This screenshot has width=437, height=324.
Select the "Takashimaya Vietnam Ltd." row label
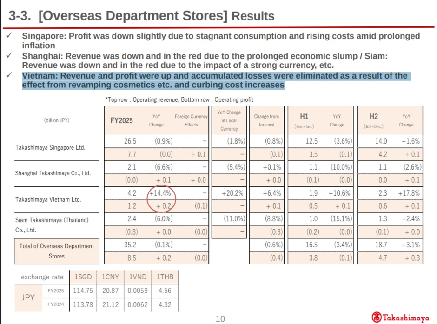[x=48, y=199]
